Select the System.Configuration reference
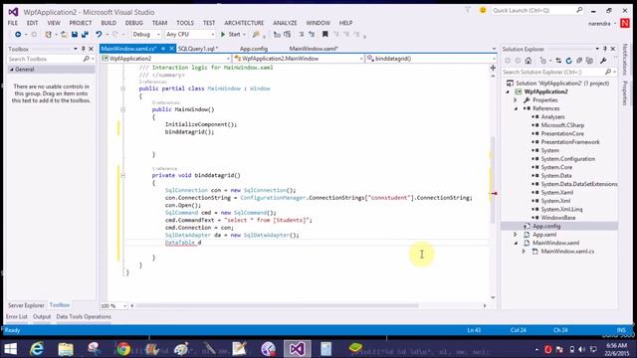The image size is (637, 358). (x=568, y=159)
